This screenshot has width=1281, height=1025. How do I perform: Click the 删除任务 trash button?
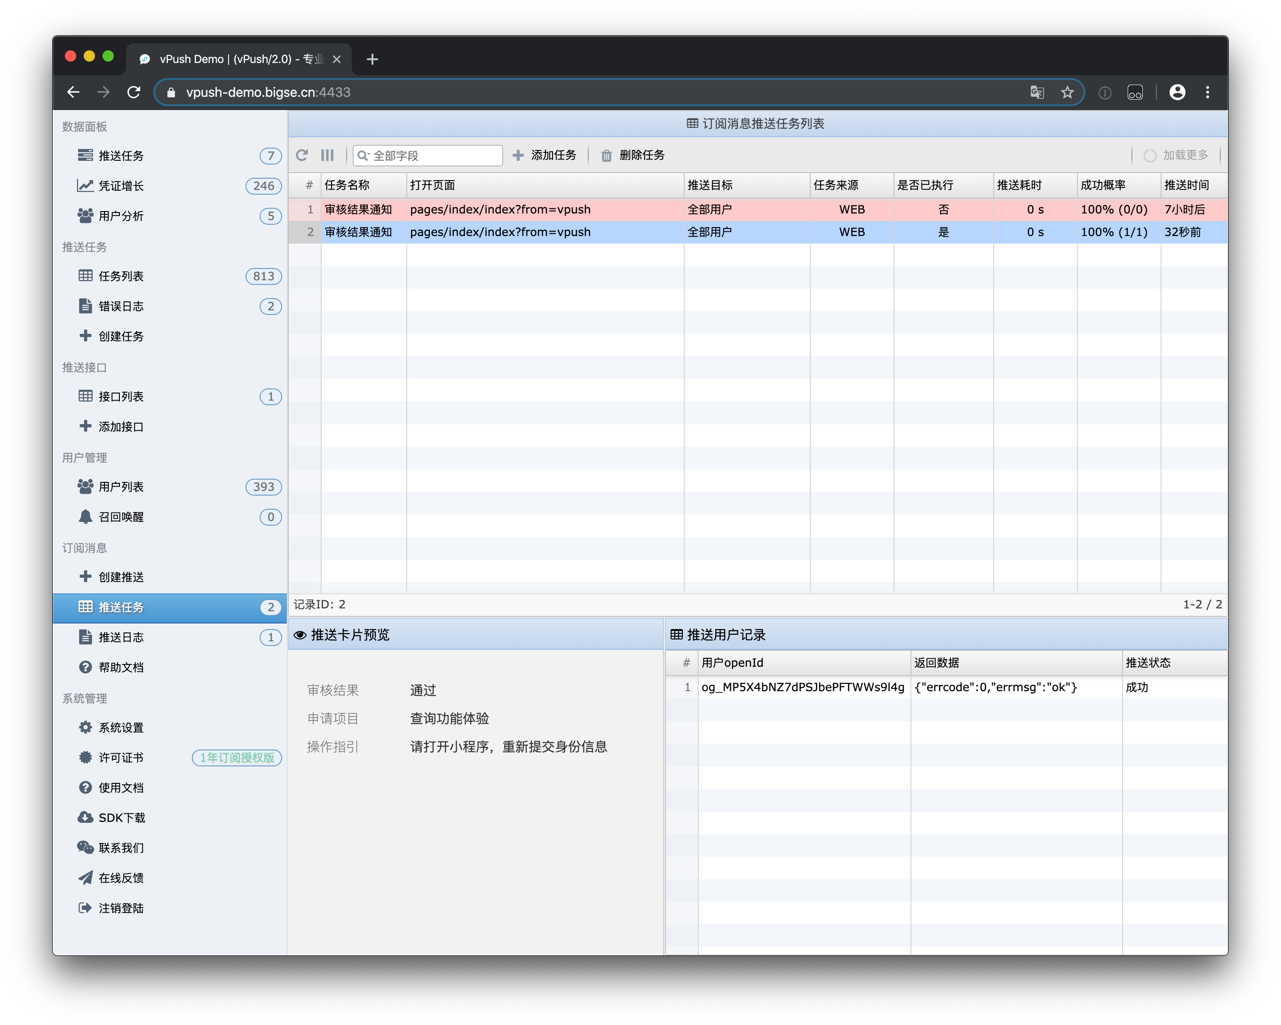pos(632,155)
